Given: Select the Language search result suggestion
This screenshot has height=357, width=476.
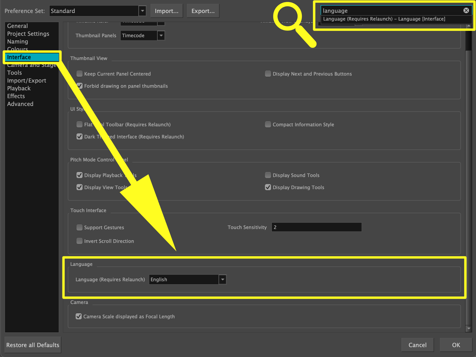Looking at the screenshot, I should point(384,19).
